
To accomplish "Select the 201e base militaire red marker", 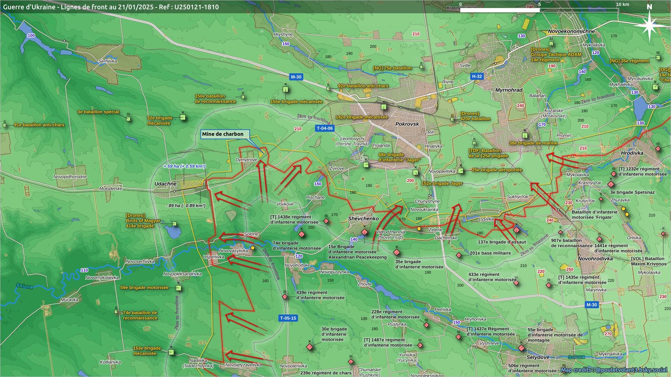I will (459, 255).
